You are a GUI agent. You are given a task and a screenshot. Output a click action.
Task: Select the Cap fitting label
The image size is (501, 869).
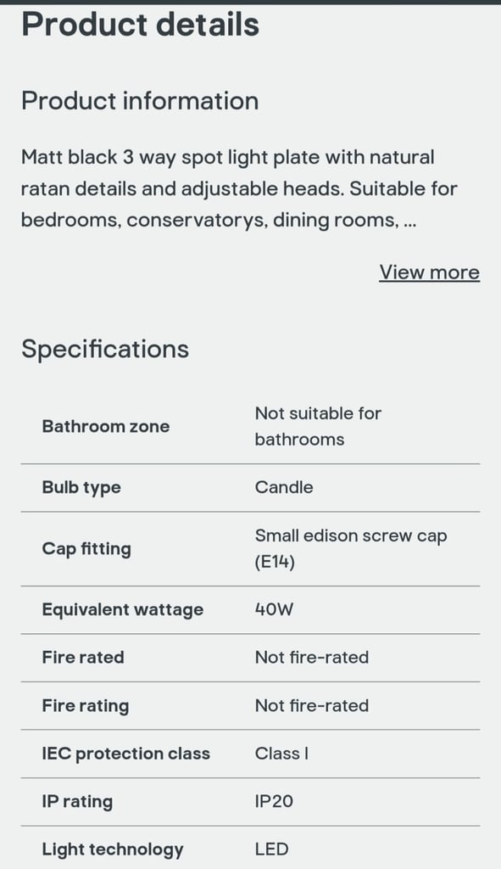87,549
